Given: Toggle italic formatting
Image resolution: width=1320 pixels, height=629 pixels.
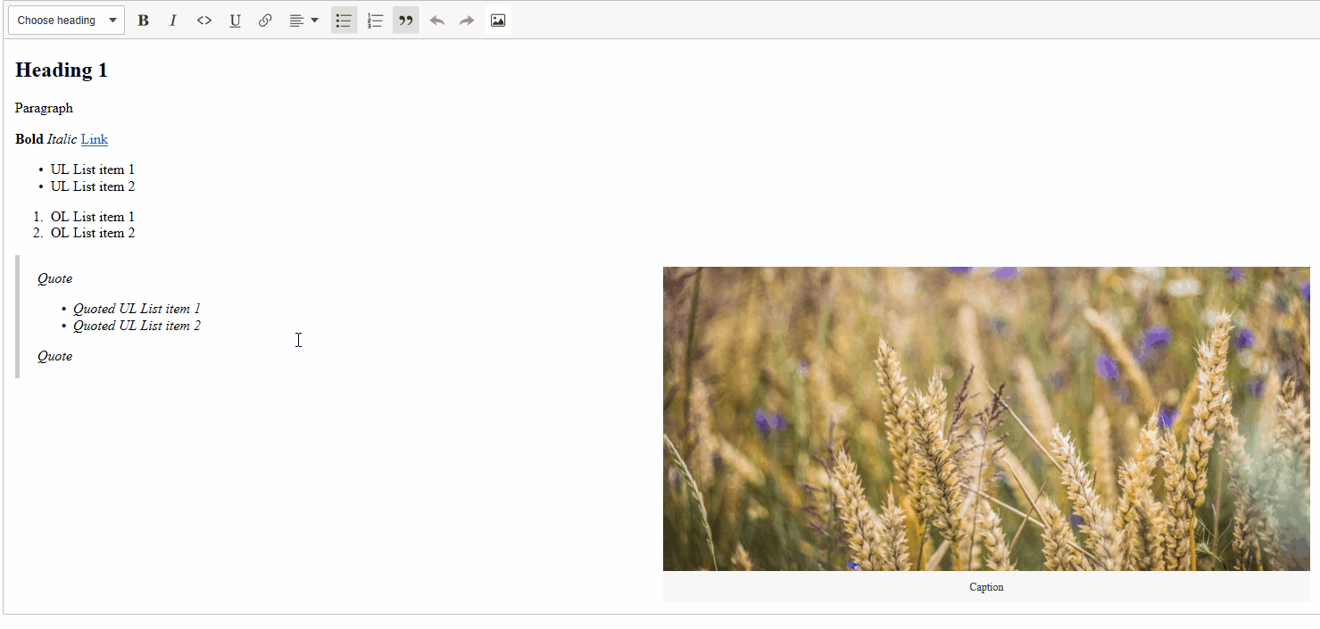Looking at the screenshot, I should click(x=173, y=21).
